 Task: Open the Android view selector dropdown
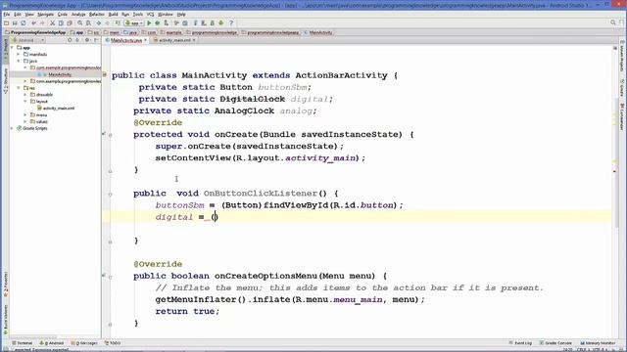pos(28,40)
